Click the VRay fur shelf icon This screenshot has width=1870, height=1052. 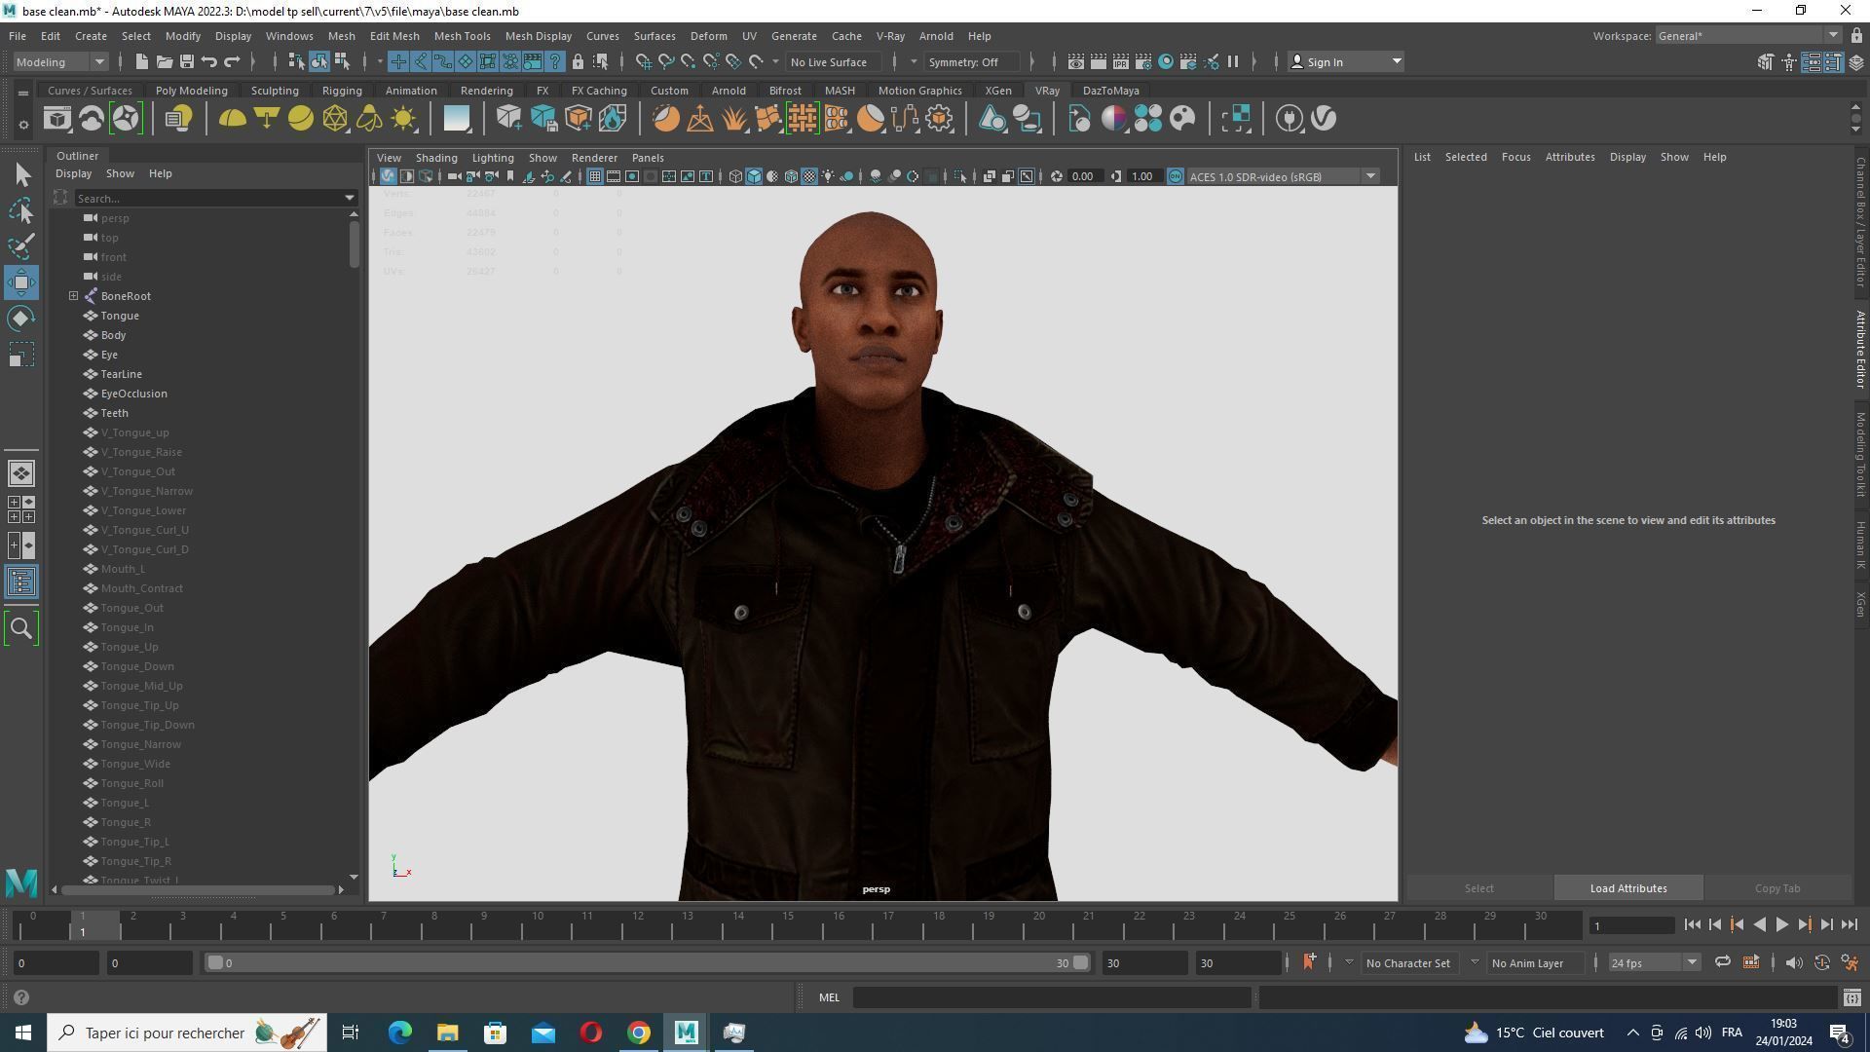pos(734,119)
